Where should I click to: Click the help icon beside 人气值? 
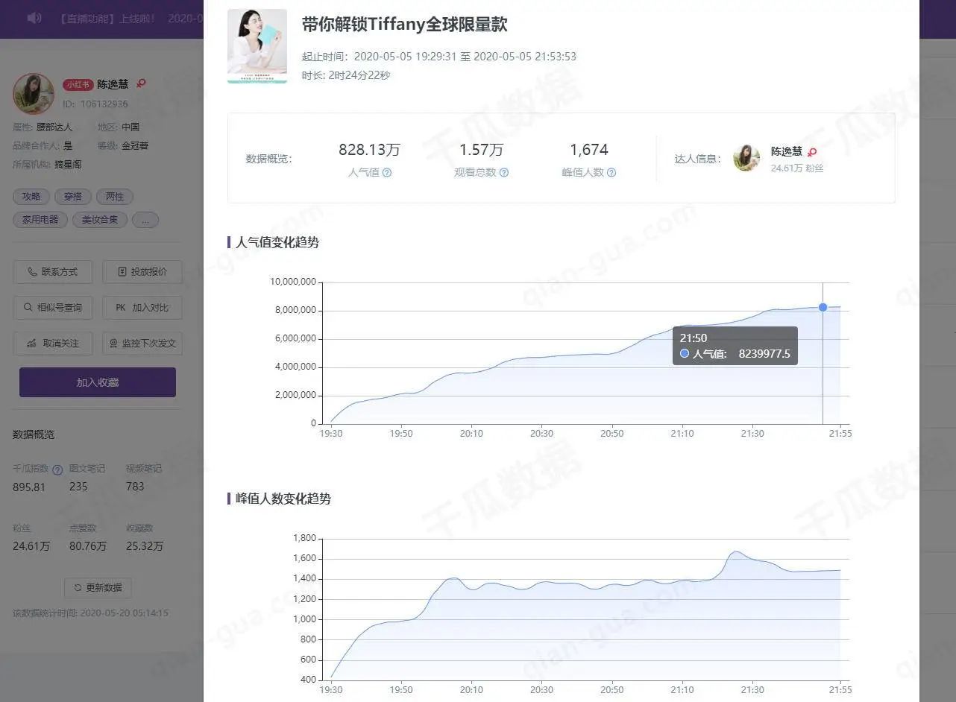387,173
